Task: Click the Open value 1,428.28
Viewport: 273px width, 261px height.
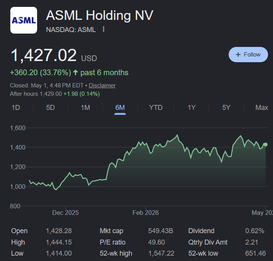Action: click(x=58, y=231)
